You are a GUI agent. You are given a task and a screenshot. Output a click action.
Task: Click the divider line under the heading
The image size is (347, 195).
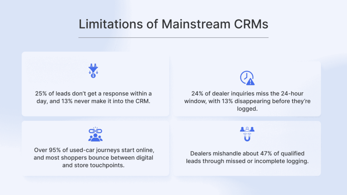click(173, 37)
